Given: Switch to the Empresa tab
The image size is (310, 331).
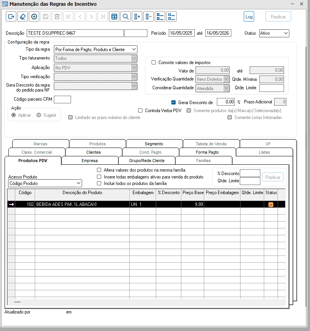Looking at the screenshot, I should 90,161.
